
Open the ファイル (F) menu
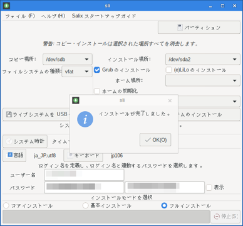point(20,16)
